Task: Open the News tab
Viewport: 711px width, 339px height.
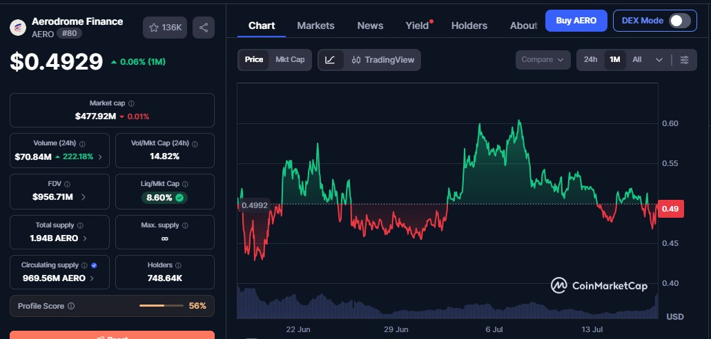Action: (x=370, y=25)
